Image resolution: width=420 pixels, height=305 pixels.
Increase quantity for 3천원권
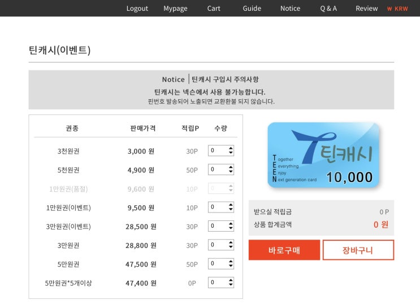pos(231,148)
